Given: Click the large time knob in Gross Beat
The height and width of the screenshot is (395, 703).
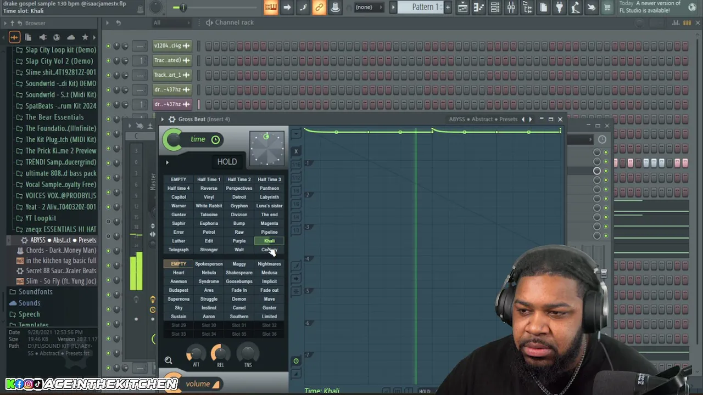Looking at the screenshot, I should click(x=173, y=140).
